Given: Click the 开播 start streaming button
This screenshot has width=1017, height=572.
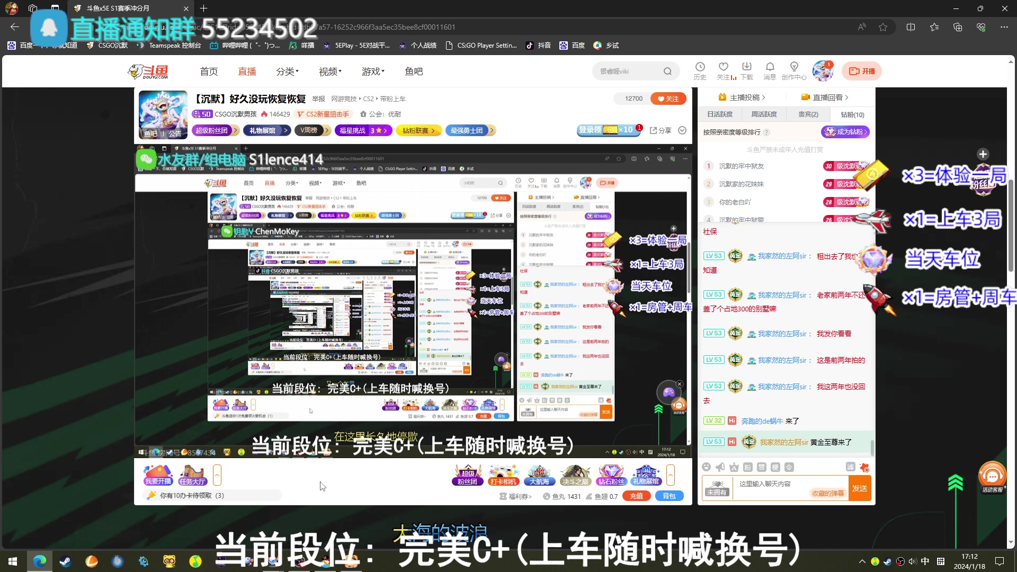Looking at the screenshot, I should (x=862, y=71).
